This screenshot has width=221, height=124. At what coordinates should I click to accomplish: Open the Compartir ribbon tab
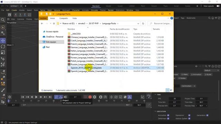coord(64,18)
